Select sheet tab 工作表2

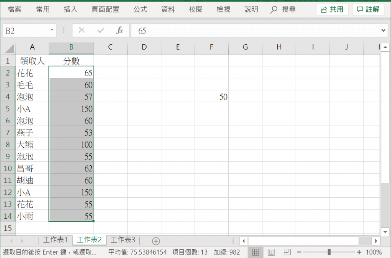pos(89,240)
